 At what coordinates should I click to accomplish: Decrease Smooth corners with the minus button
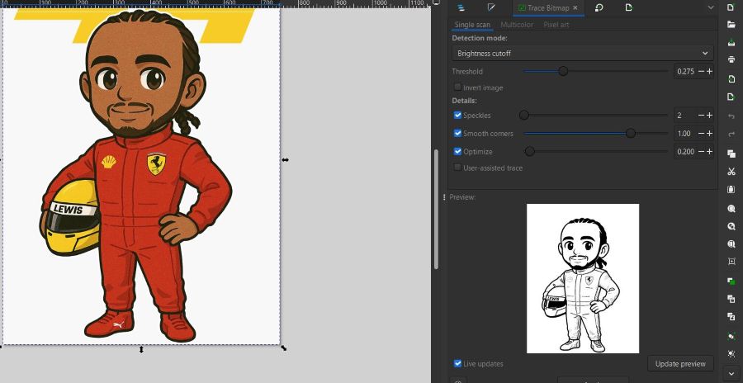(x=701, y=134)
